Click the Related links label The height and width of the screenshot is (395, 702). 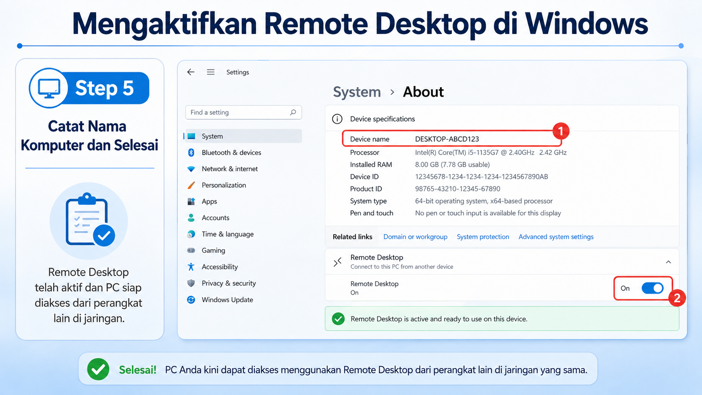click(x=353, y=237)
